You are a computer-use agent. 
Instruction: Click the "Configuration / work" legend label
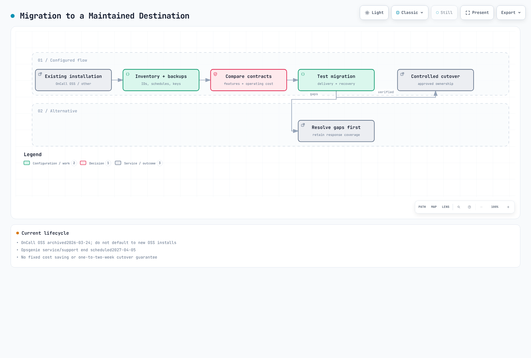click(51, 163)
